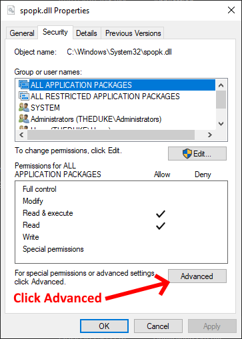Image resolution: width=242 pixels, height=339 pixels.
Task: Click the ALL APPLICATION PACKAGES group icon
Action: pyautogui.click(x=24, y=85)
